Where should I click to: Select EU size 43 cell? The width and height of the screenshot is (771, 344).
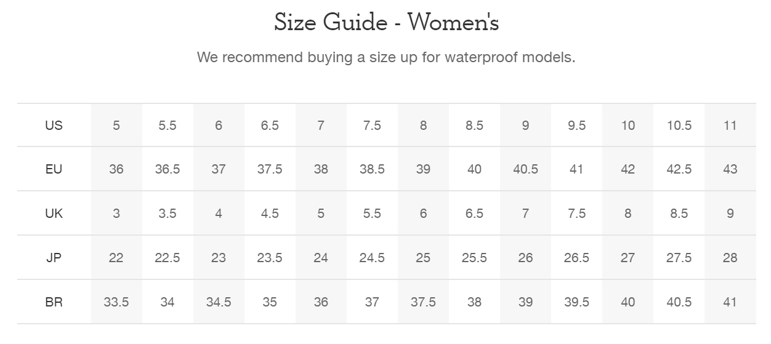coord(730,169)
